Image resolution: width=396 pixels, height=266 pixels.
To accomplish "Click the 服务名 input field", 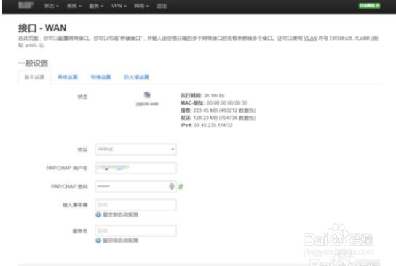I will (136, 230).
